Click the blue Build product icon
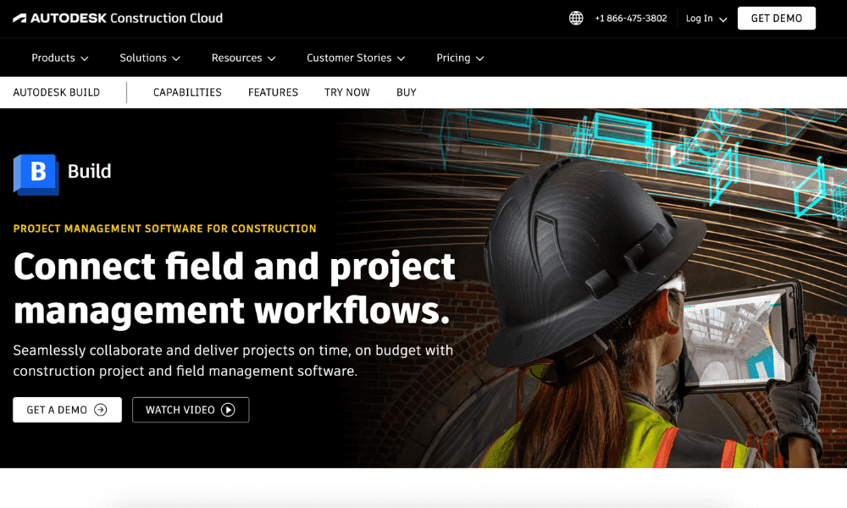 36,174
